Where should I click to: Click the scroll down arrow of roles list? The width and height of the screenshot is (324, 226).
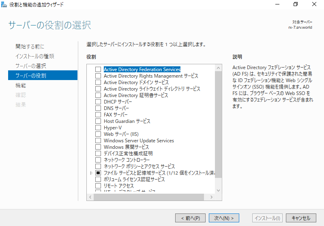pyautogui.click(x=219, y=190)
